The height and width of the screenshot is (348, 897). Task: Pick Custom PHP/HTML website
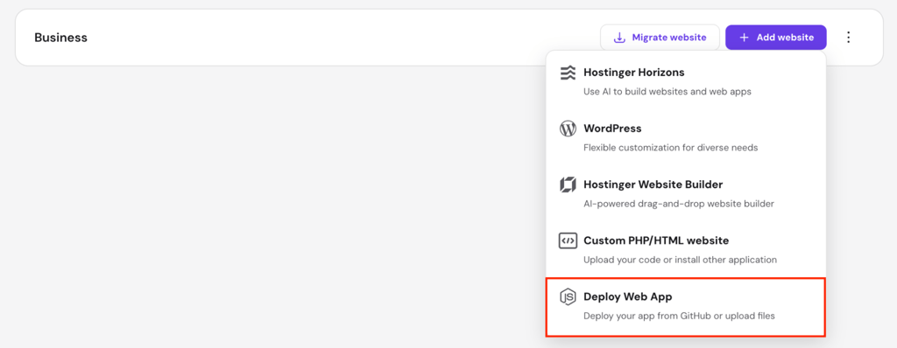(x=685, y=249)
